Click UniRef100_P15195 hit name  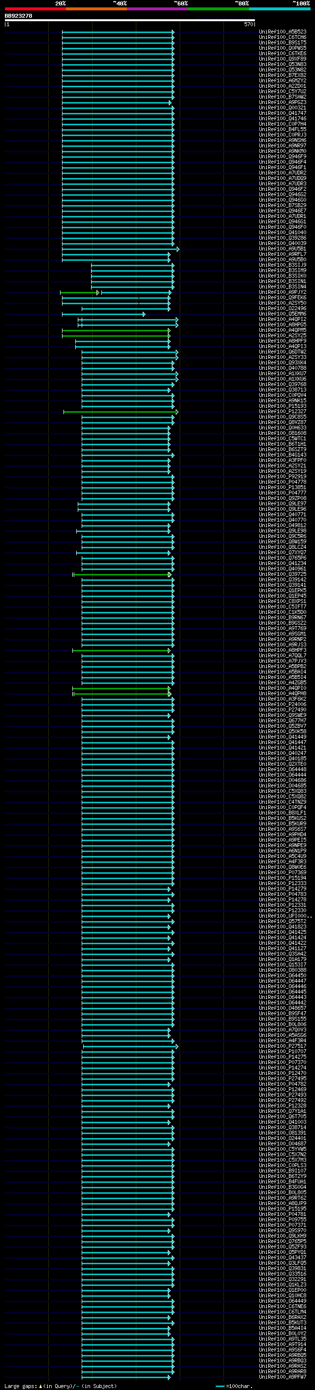tap(283, 1209)
